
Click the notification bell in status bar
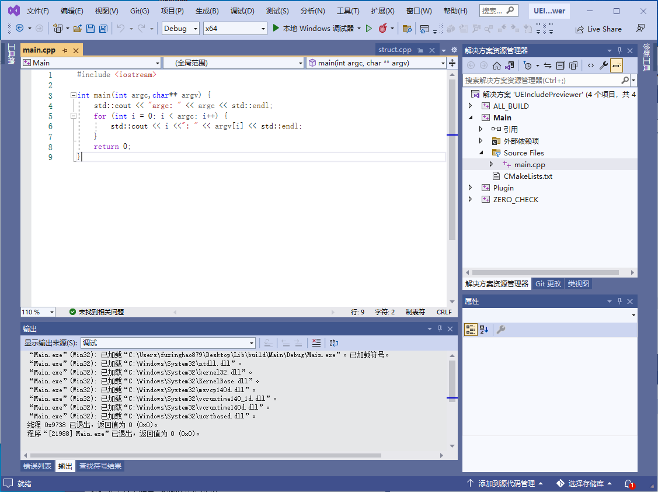point(628,484)
